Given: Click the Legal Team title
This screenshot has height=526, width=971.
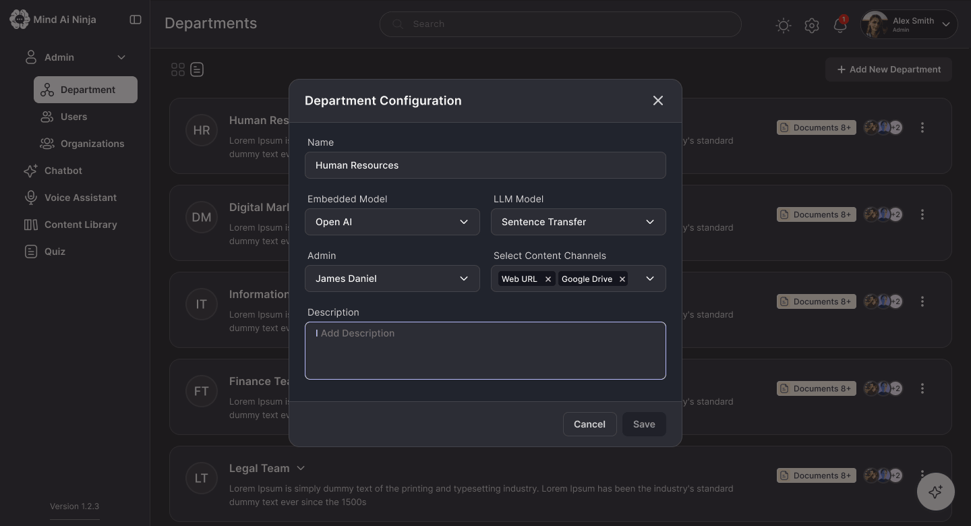Looking at the screenshot, I should pos(260,468).
